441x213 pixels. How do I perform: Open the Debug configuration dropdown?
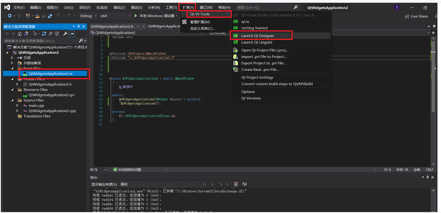(88, 16)
